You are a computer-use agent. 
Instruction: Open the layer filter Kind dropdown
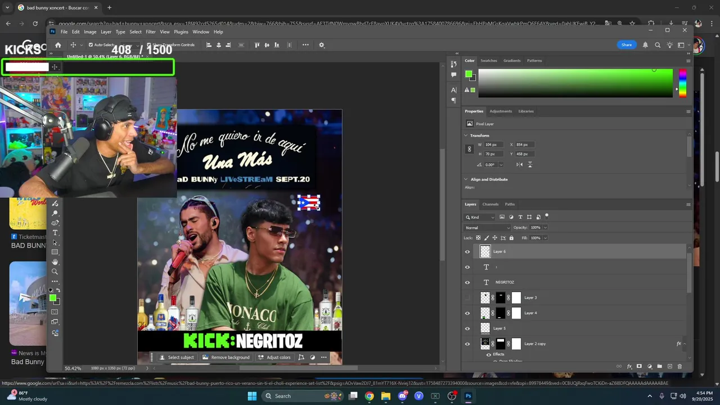pos(480,217)
